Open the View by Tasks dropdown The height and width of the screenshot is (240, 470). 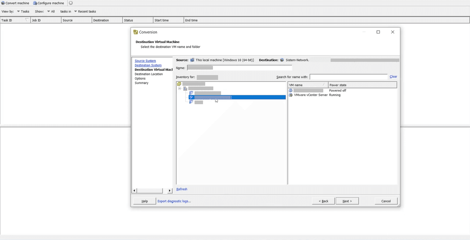(23, 11)
